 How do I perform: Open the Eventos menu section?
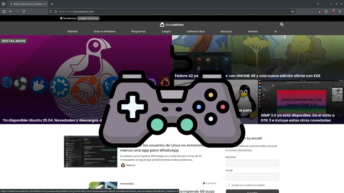(253, 31)
